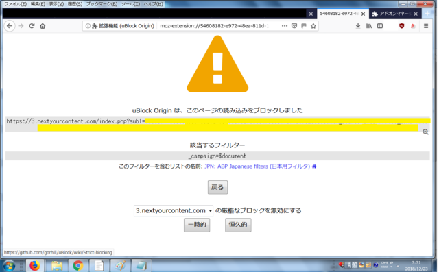Screen dimensions: 439x272
Task: Open Windows Explorer from taskbar
Action: (x=57, y=266)
